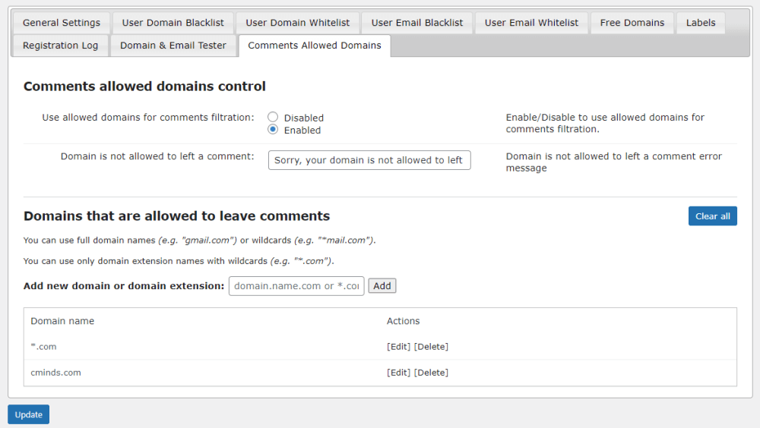760x428 pixels.
Task: View the Registration Log tab
Action: (60, 46)
